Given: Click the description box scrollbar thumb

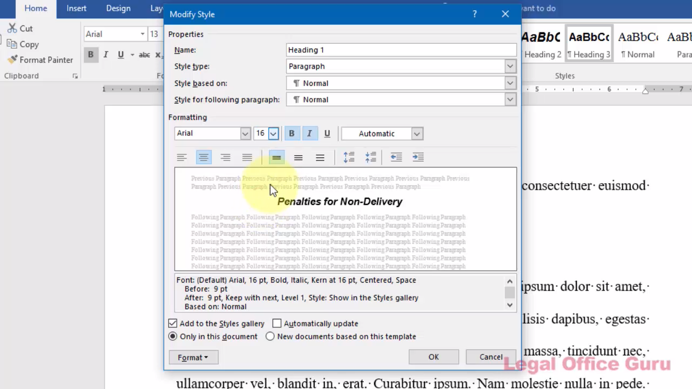Looking at the screenshot, I should tap(510, 292).
